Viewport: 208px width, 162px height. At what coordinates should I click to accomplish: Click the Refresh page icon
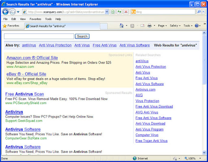click(x=119, y=12)
